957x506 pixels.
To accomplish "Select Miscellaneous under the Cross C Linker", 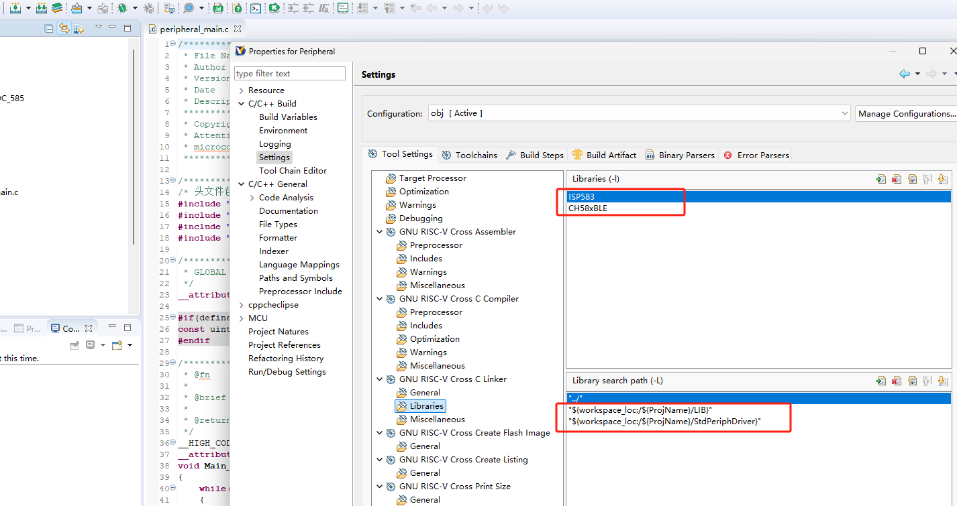I will 437,420.
